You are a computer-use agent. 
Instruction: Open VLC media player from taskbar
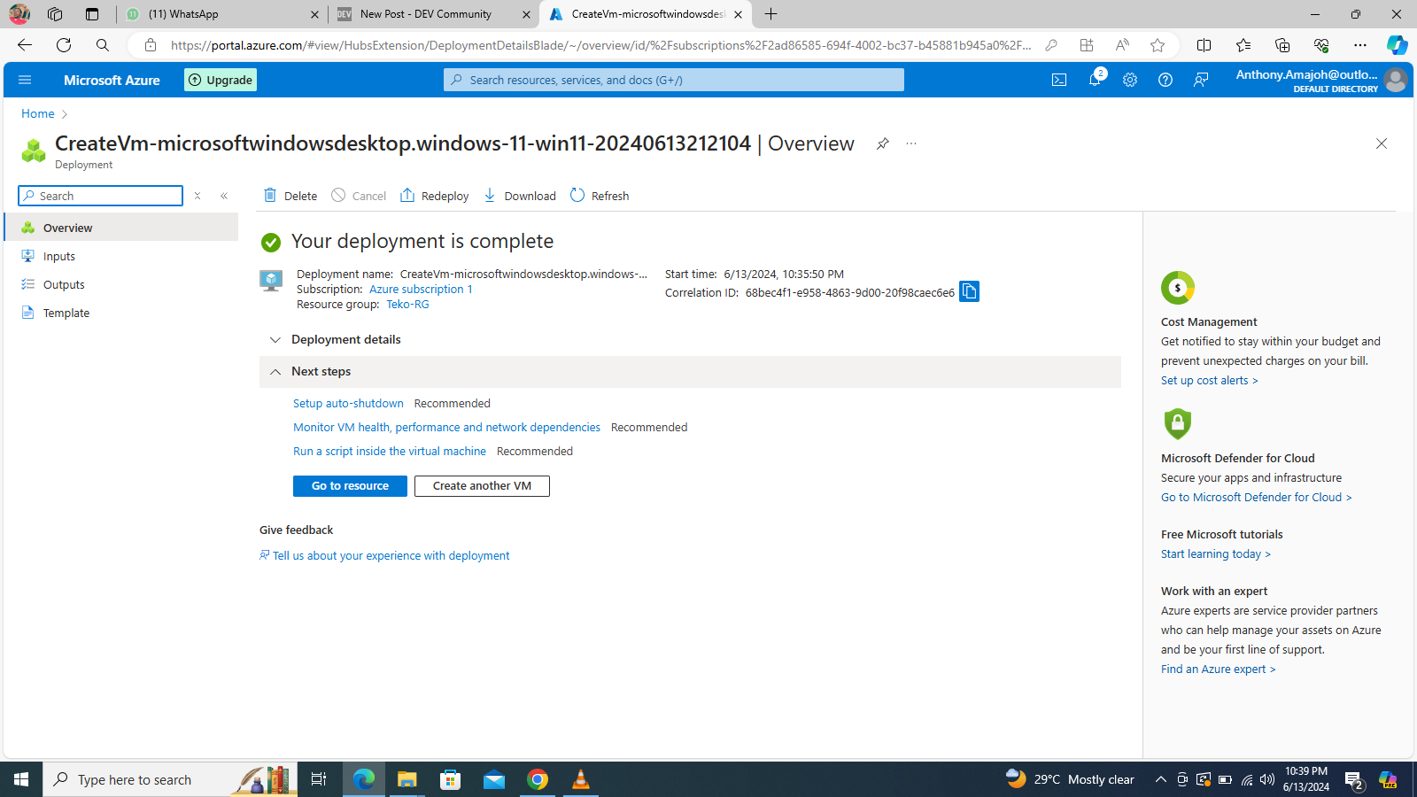tap(581, 779)
